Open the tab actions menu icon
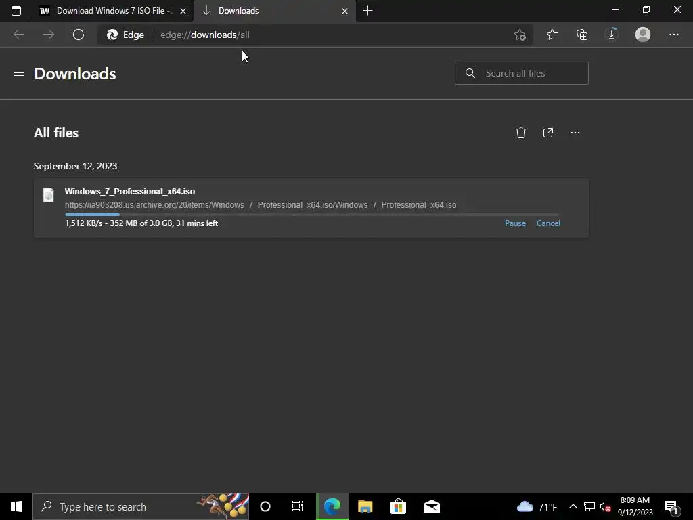The height and width of the screenshot is (520, 693). tap(16, 11)
